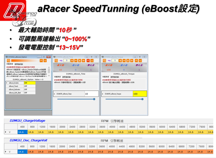Click the orange note icon in eBoost_Torque window
Image resolution: width=216 pixels, height=158 pixels.
pyautogui.click(x=104, y=61)
